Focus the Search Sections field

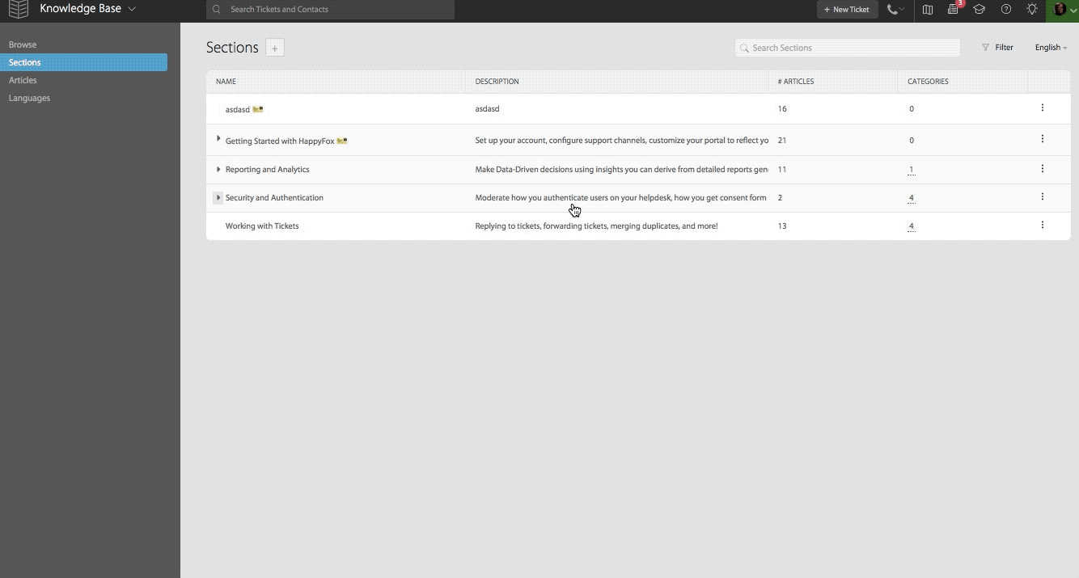[x=847, y=48]
